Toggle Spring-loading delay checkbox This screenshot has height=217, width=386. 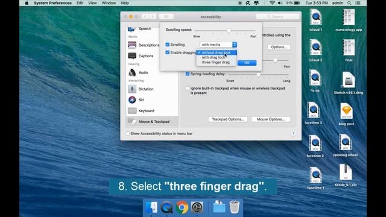[x=188, y=74]
